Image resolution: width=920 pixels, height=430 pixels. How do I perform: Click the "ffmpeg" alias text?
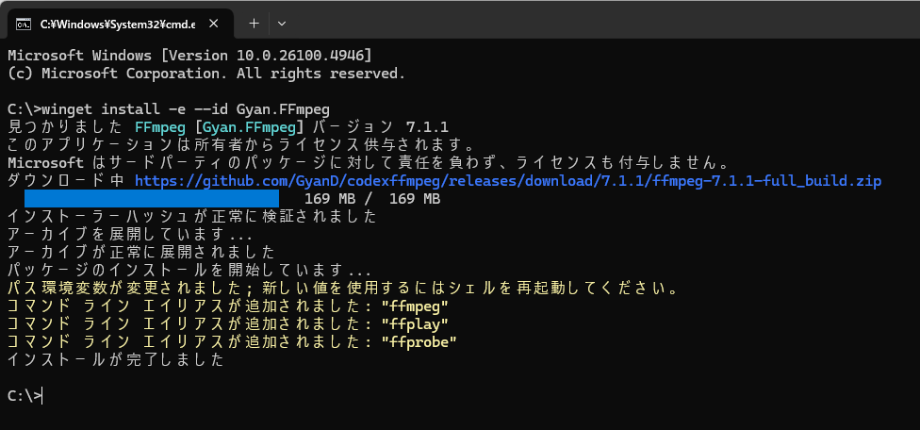click(x=414, y=306)
